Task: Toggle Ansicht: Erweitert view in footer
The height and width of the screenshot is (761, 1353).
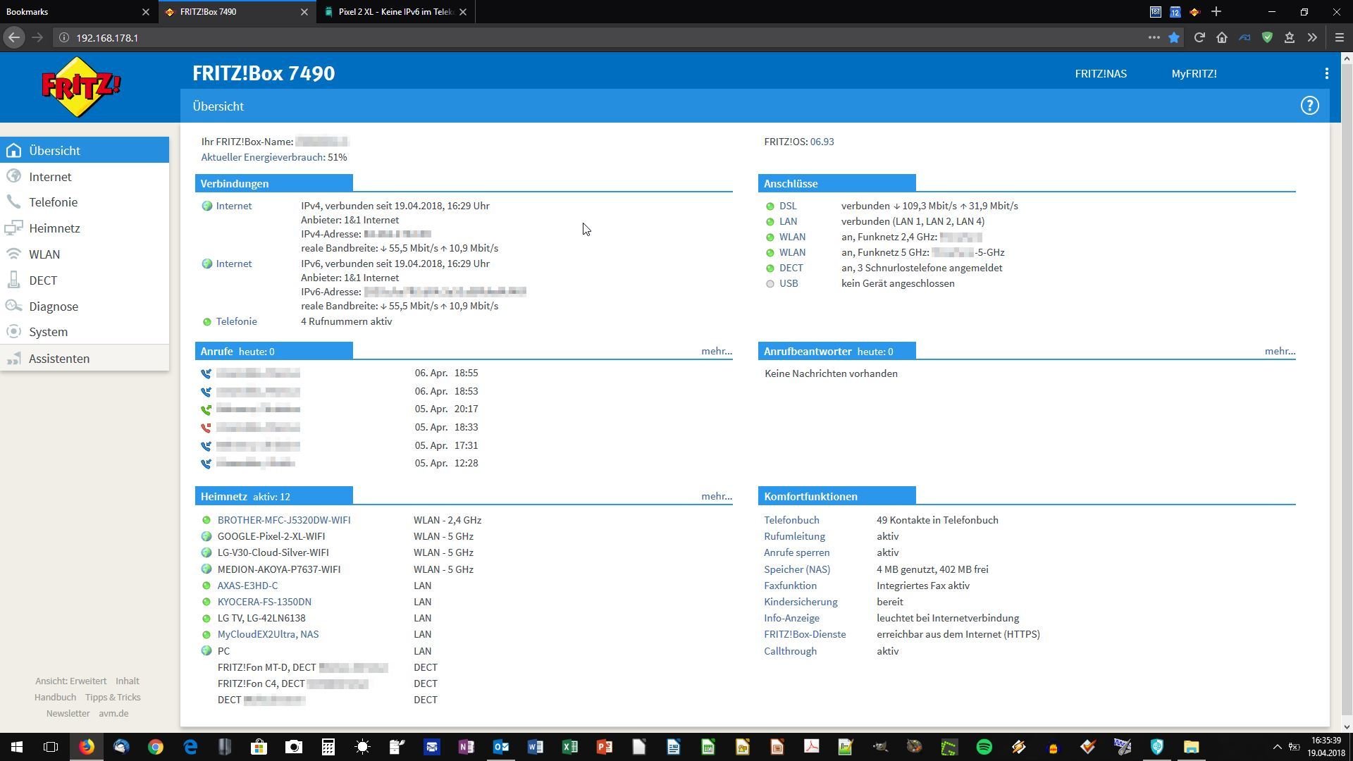Action: coord(70,681)
